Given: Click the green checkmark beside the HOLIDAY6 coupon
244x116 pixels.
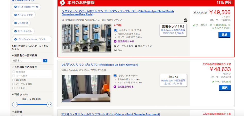Looking at the screenshot, I should click(194, 25).
